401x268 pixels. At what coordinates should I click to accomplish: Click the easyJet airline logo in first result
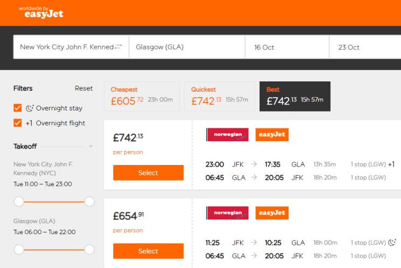pos(272,135)
